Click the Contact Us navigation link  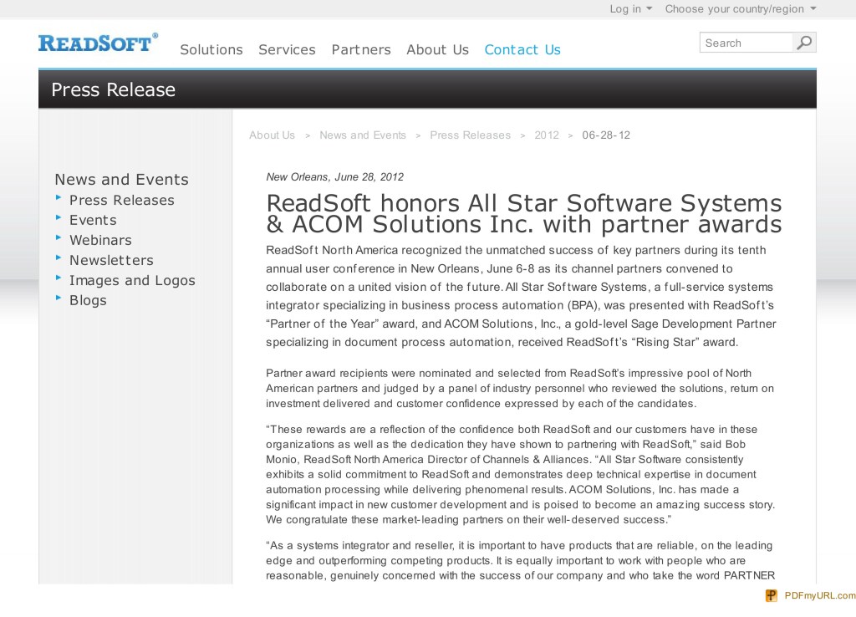(522, 49)
